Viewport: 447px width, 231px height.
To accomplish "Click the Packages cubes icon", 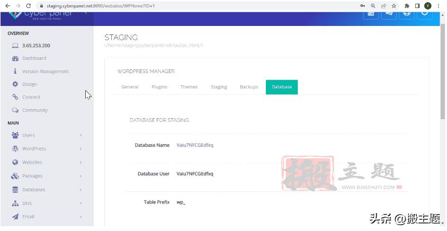I will pyautogui.click(x=15, y=176).
